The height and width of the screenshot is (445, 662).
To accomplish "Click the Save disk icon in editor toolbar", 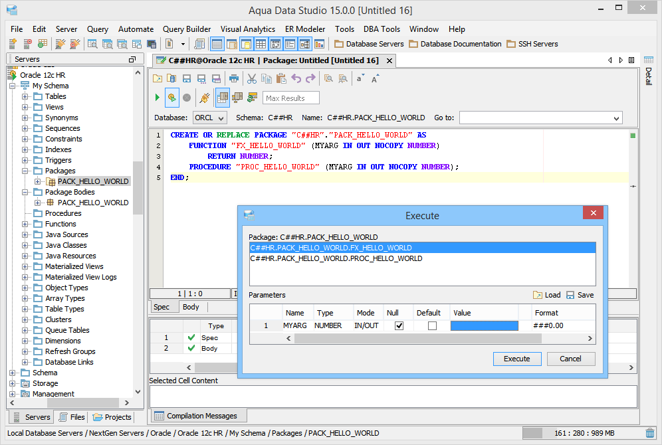I will coord(187,78).
